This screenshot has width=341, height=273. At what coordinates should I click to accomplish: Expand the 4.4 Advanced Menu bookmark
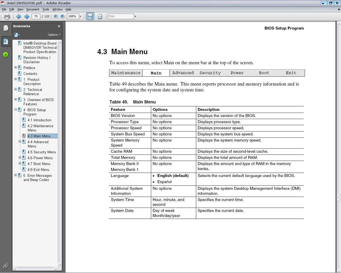(x=20, y=142)
